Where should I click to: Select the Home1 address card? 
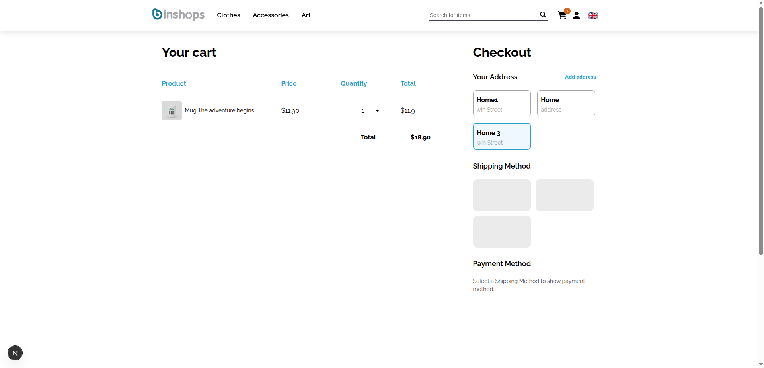[x=501, y=103]
